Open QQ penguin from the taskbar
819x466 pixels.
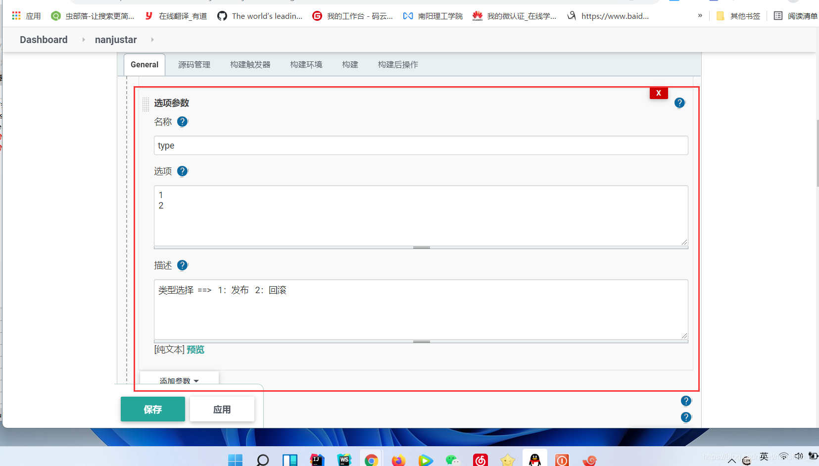pyautogui.click(x=535, y=460)
